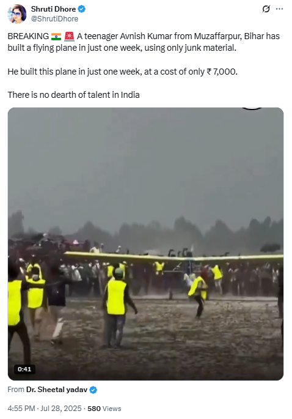Open the @ShrutiDhore handle link
The height and width of the screenshot is (419, 292).
54,19
